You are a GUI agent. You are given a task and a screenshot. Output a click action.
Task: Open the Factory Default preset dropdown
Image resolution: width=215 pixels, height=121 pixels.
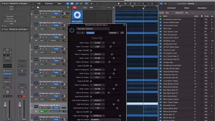pyautogui.click(x=93, y=29)
